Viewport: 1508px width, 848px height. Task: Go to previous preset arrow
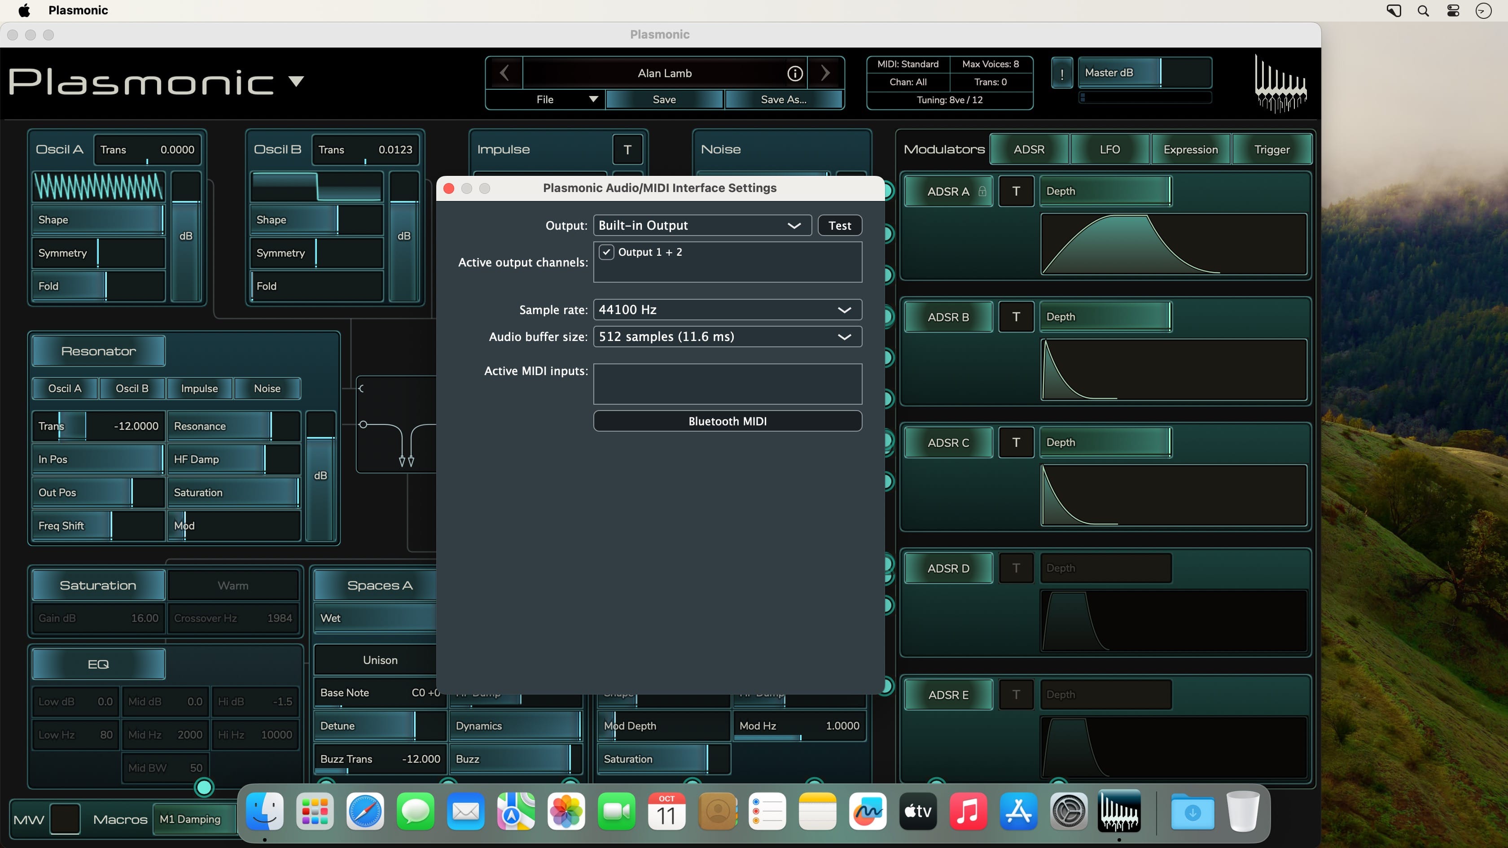(504, 73)
